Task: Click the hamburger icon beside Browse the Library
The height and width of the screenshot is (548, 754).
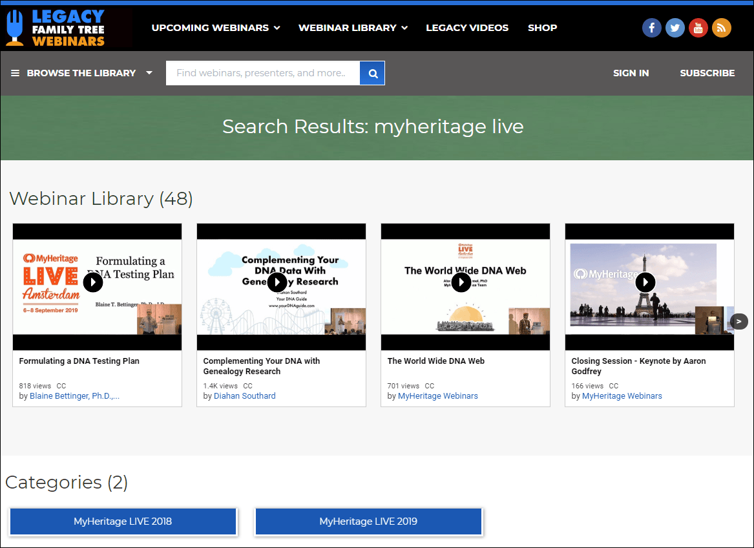Action: click(16, 73)
